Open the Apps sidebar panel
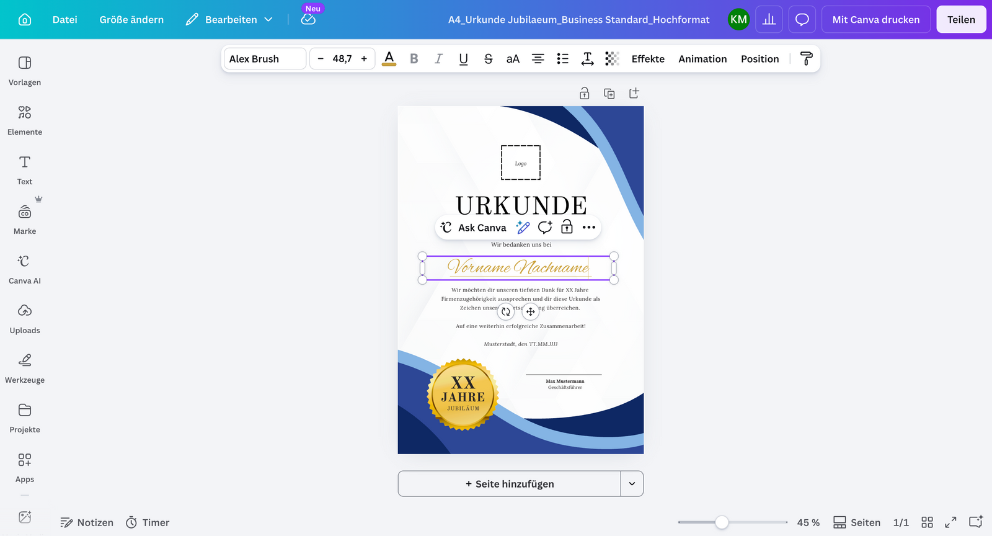This screenshot has height=536, width=992. tap(25, 468)
